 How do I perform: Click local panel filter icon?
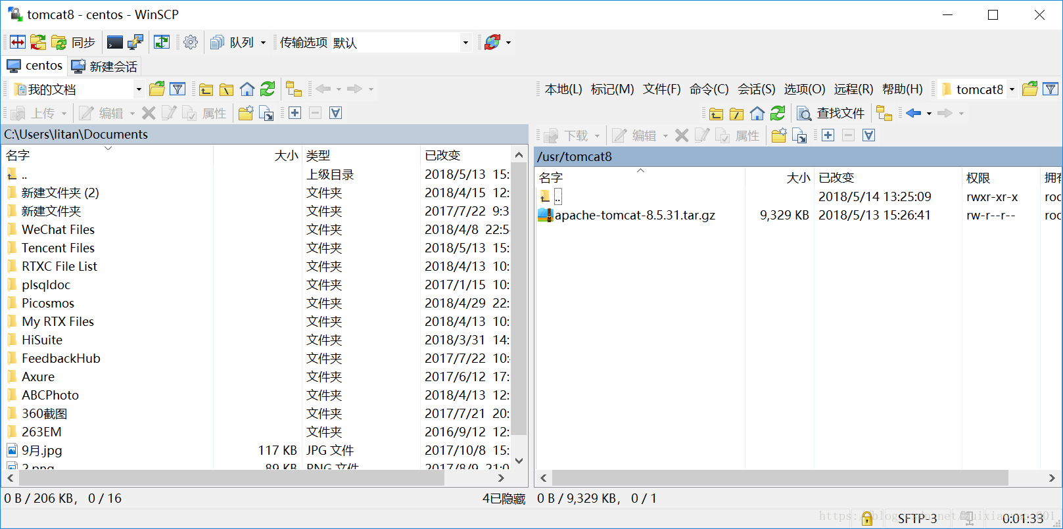tap(177, 89)
